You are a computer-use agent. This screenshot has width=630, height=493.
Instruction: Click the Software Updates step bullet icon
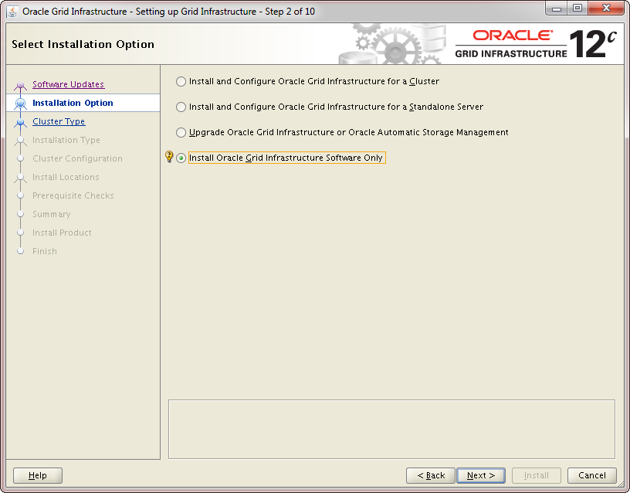click(21, 85)
